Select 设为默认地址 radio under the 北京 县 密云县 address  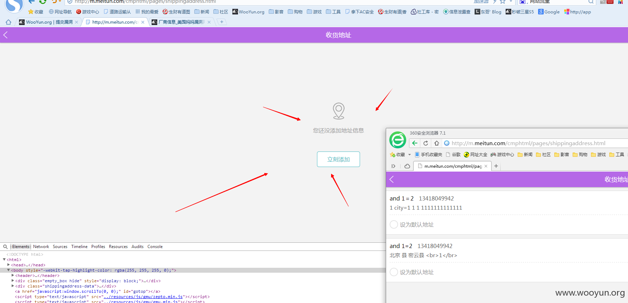tap(394, 272)
